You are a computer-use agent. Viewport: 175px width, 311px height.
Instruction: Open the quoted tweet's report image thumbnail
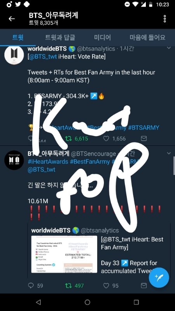(64, 254)
